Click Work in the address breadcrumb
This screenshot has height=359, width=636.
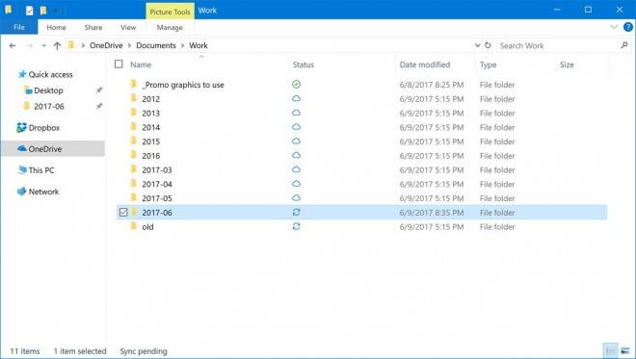coord(199,45)
